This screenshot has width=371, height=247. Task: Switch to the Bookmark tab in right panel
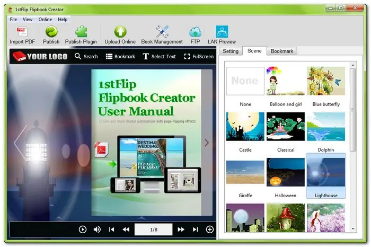point(282,51)
